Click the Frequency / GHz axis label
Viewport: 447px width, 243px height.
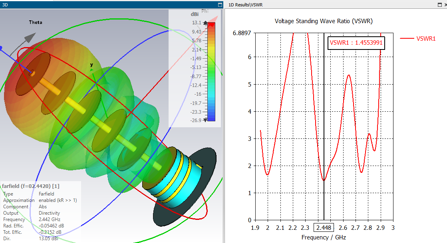click(324, 237)
